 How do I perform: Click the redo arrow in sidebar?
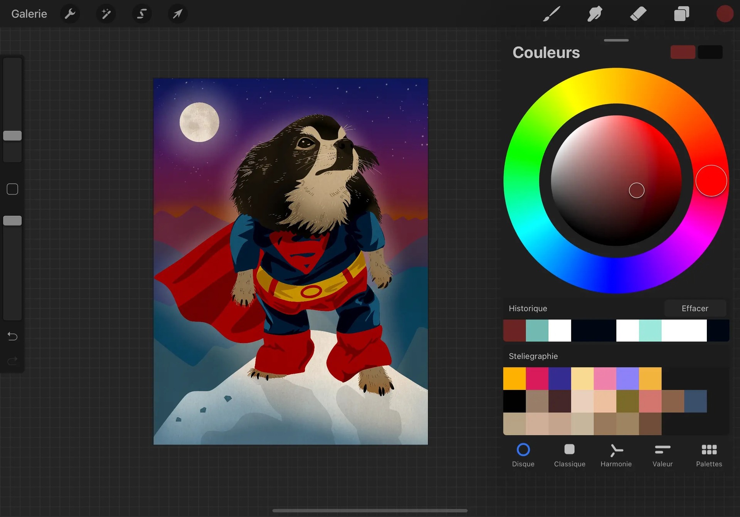coord(12,361)
